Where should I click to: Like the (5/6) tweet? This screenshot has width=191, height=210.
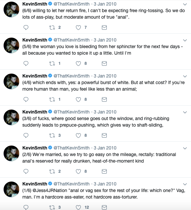pyautogui.click(x=78, y=63)
